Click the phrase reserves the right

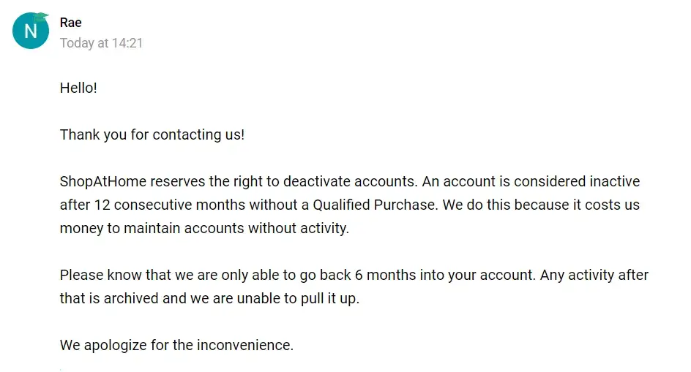click(x=198, y=181)
